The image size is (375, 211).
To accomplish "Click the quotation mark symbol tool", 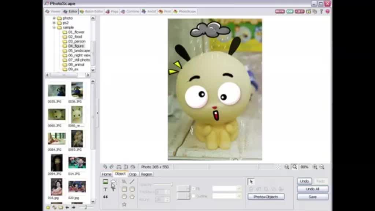I will coord(105,197).
